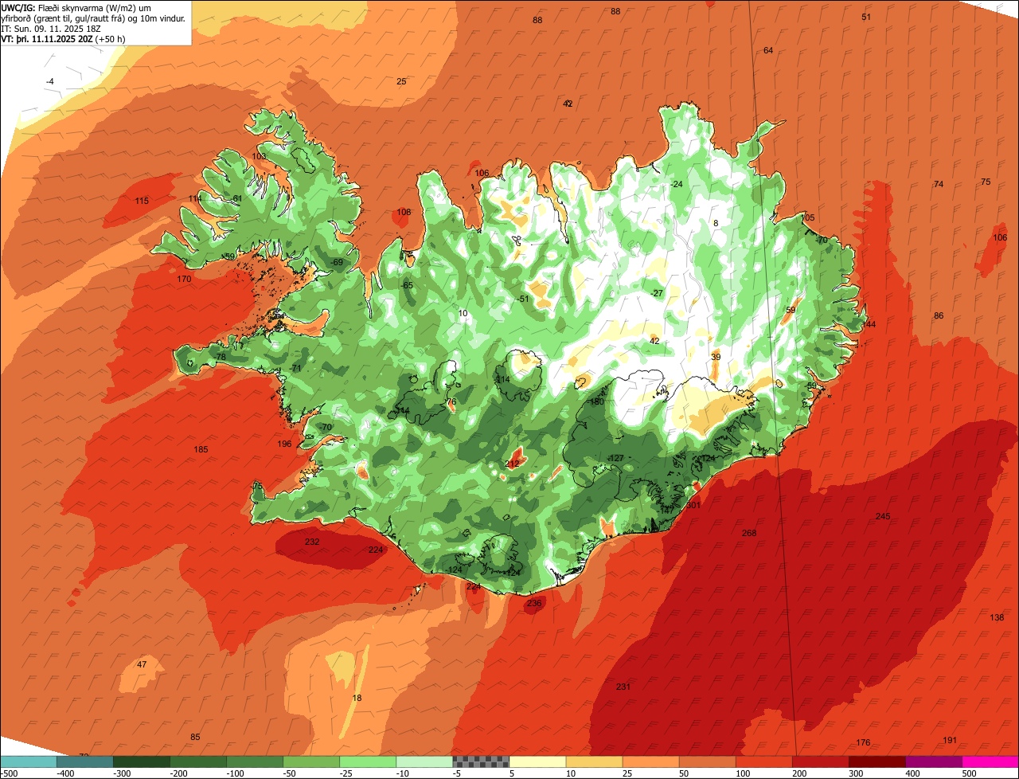Click the map value -24 in northeast Iceland

(676, 184)
